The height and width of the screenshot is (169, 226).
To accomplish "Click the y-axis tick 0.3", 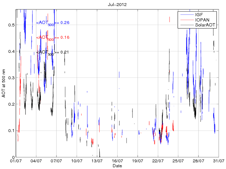I will pyautogui.click(x=11, y=78).
